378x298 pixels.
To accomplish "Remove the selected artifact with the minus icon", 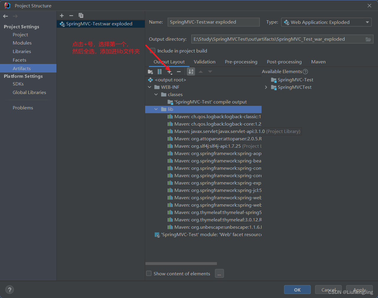I will click(x=71, y=16).
